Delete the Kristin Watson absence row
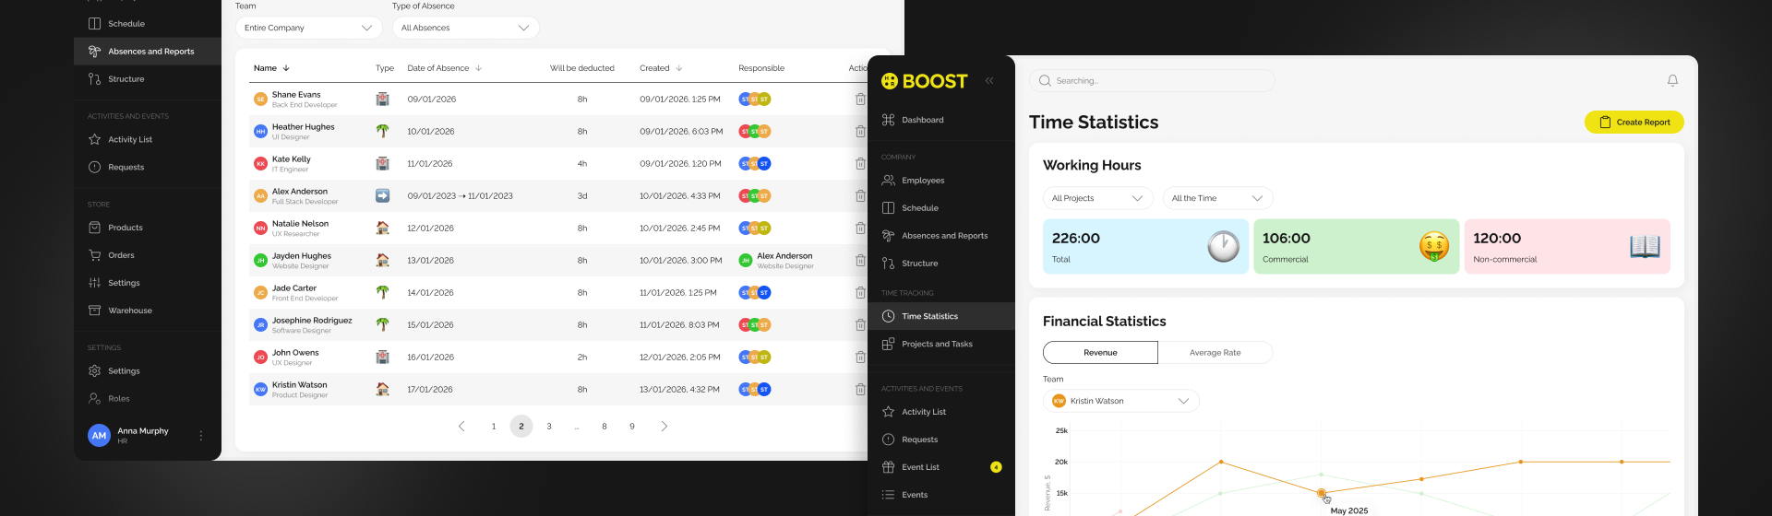 [x=860, y=390]
